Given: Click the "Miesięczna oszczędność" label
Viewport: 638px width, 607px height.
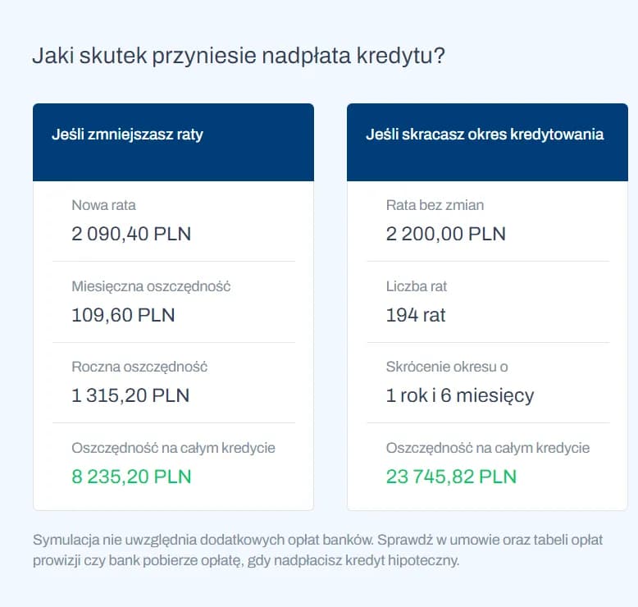Looking at the screenshot, I should [x=151, y=286].
